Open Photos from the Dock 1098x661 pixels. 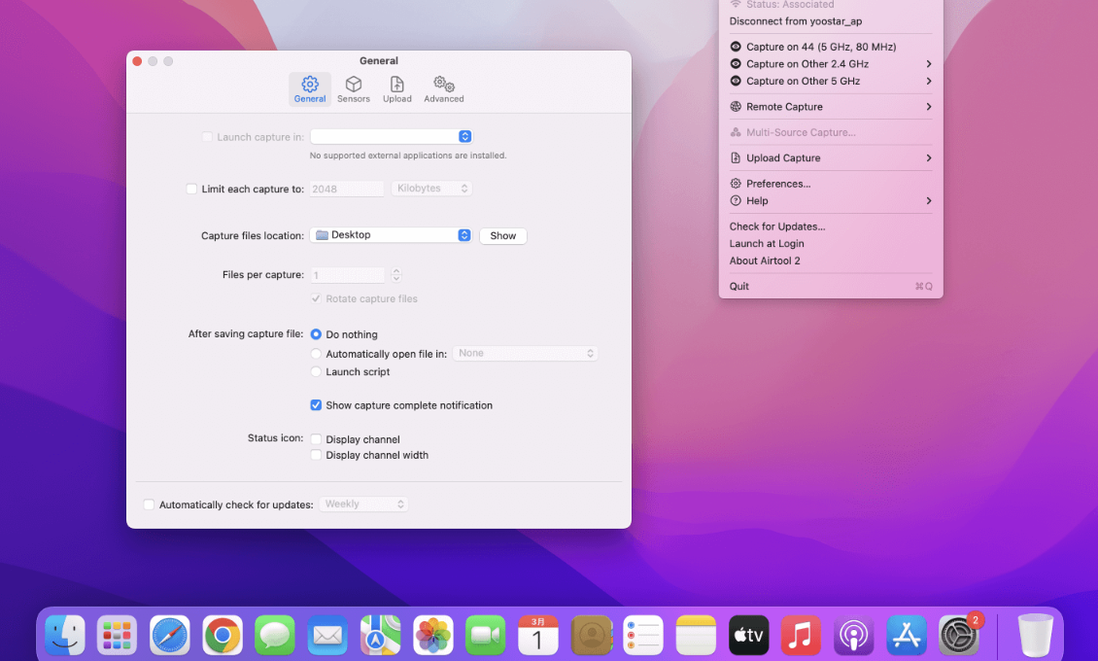[x=432, y=635]
